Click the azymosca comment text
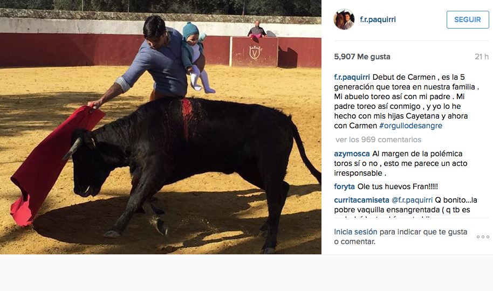The width and height of the screenshot is (493, 291). click(401, 163)
